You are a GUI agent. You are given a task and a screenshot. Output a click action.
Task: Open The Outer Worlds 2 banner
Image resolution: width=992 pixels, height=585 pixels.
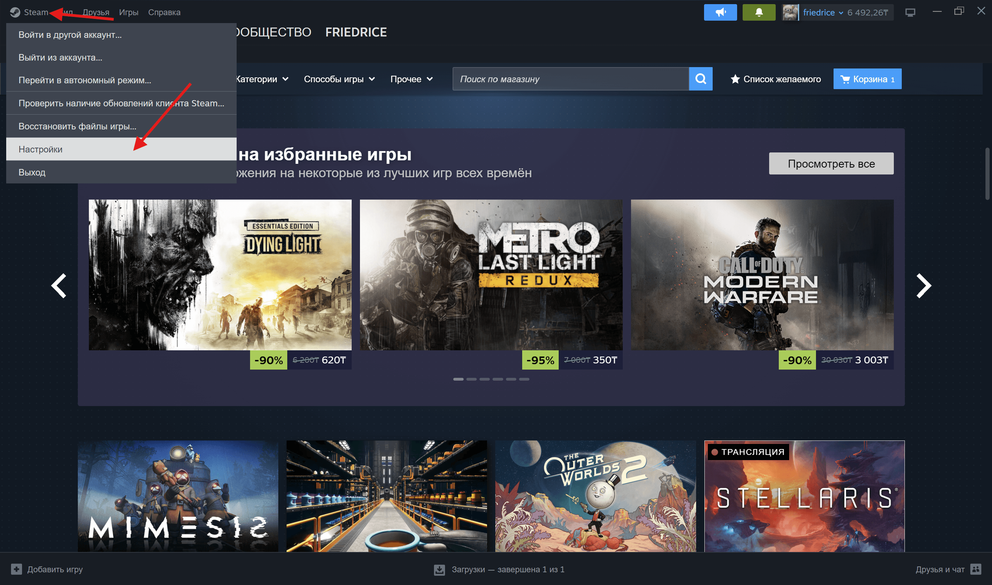coord(595,496)
